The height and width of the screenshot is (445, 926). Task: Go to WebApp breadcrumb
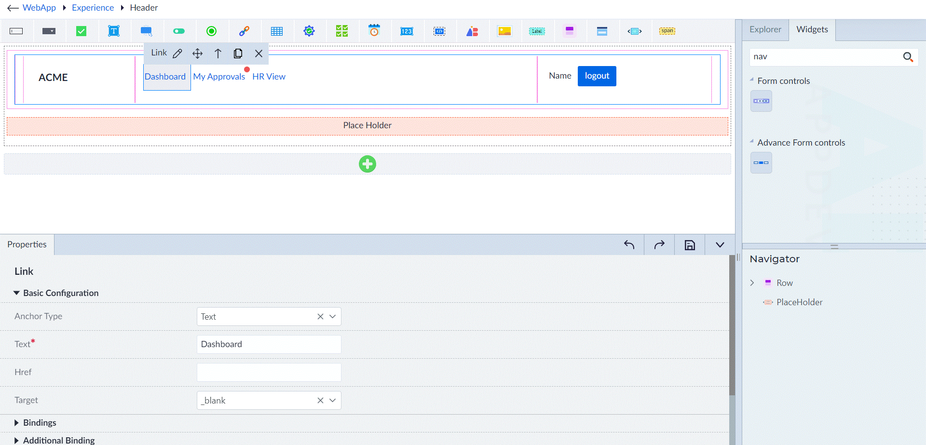click(x=39, y=8)
